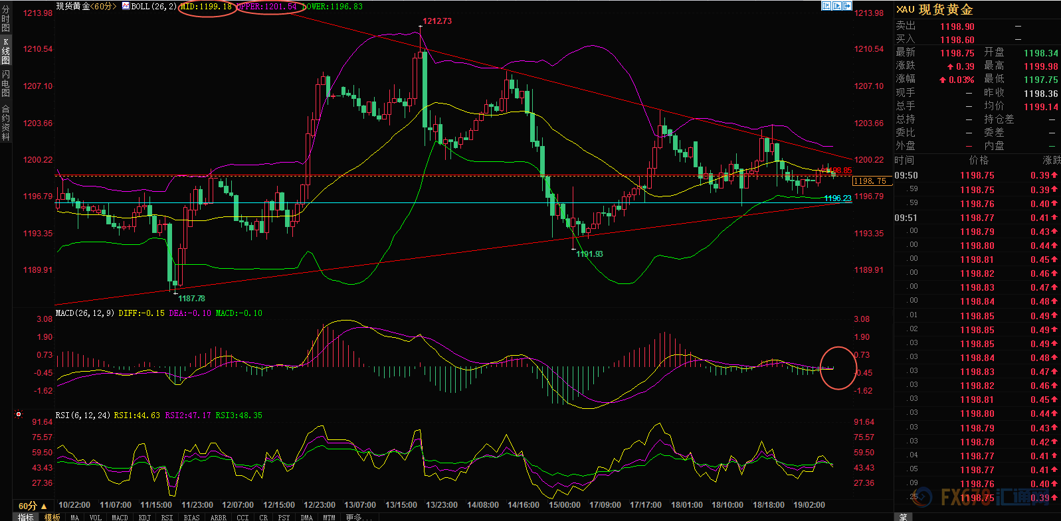Click the RSI1:44.63 value
This screenshot has width=1061, height=521.
(x=137, y=415)
